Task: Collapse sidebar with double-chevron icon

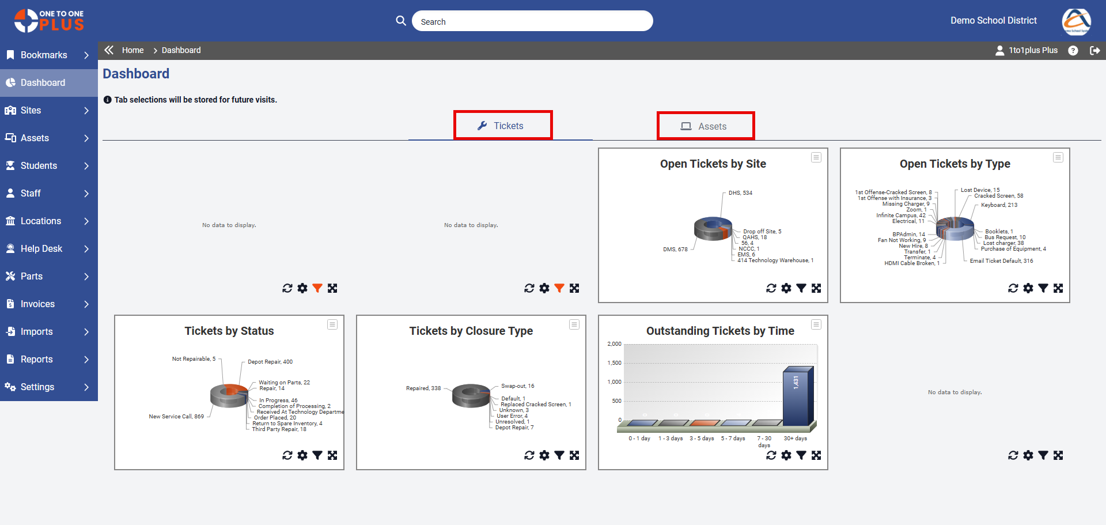Action: (x=109, y=50)
